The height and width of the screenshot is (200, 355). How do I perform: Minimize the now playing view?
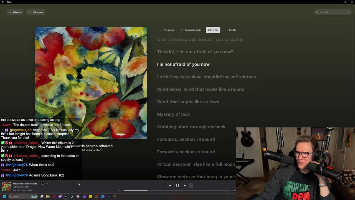click(15, 12)
